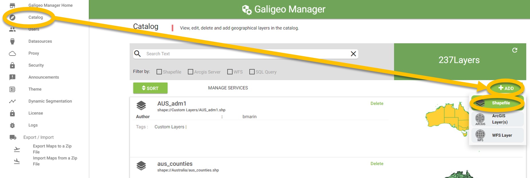The height and width of the screenshot is (178, 530).
Task: Open the green ADD dropdown button
Action: (x=506, y=88)
